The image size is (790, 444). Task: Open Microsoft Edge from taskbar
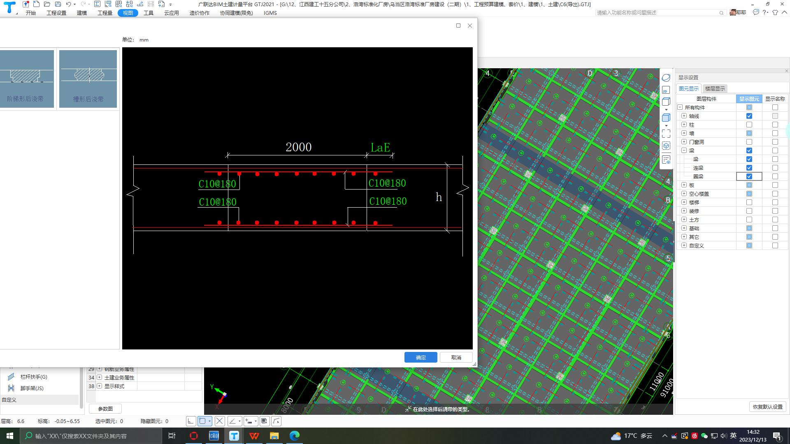click(295, 436)
